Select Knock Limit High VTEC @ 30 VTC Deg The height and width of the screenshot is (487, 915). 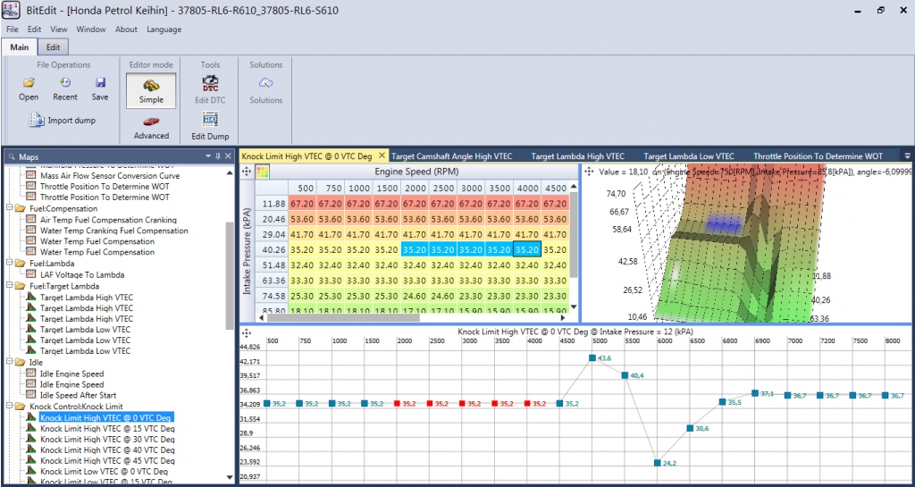point(107,439)
